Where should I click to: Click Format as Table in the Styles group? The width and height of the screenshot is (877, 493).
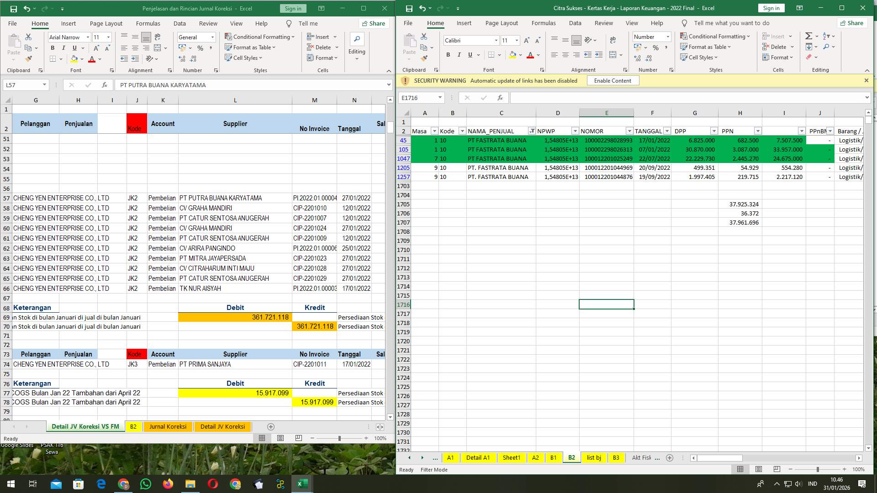pos(706,47)
